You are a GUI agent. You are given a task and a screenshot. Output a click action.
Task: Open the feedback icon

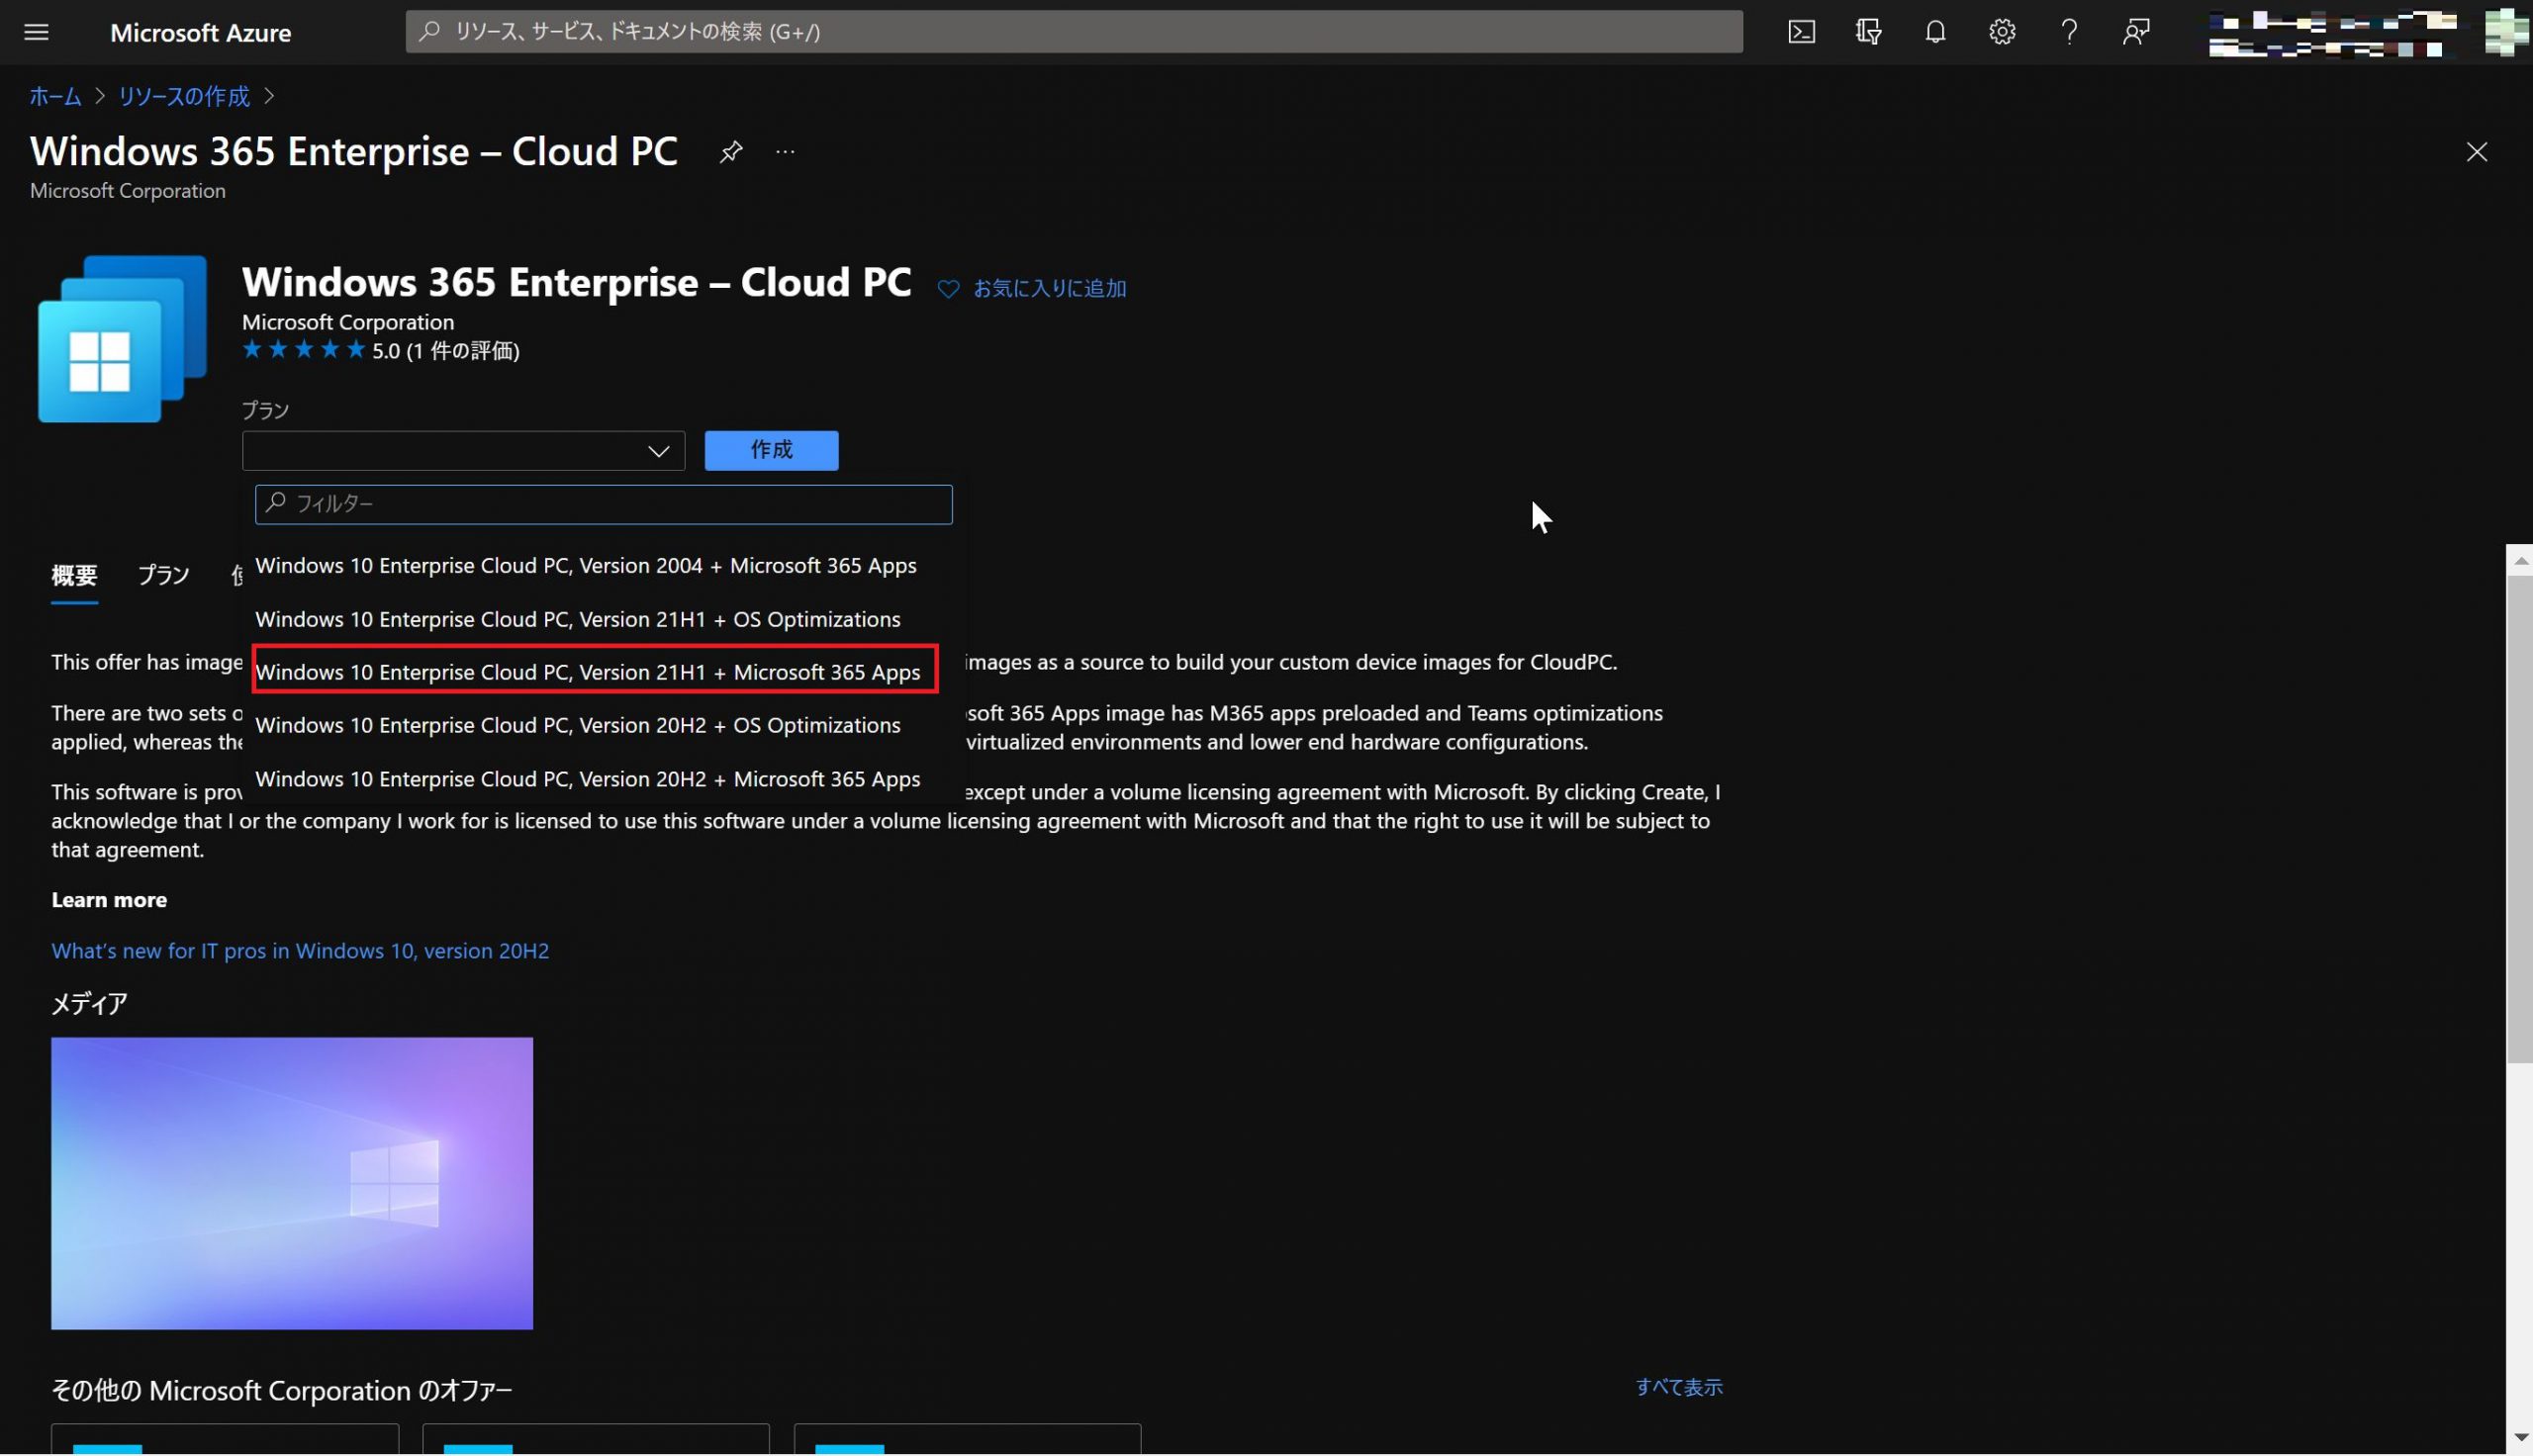click(2135, 32)
